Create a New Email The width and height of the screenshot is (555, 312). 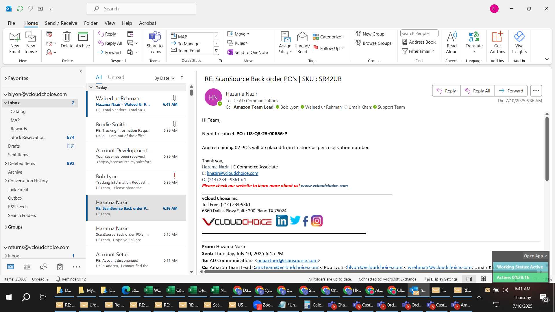[14, 43]
